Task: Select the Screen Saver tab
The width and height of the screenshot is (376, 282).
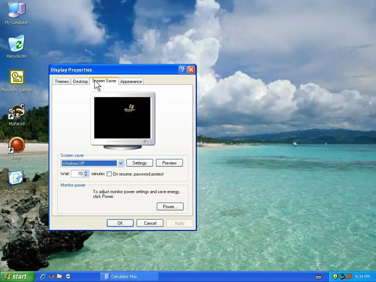Action: point(104,81)
